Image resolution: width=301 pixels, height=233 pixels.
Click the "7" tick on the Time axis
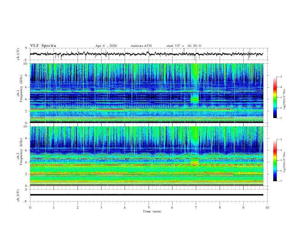coord(196,207)
